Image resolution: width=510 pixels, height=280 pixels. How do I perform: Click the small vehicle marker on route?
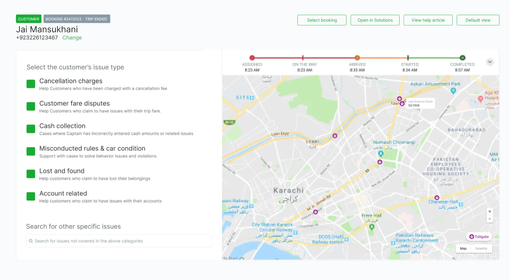[367, 171]
